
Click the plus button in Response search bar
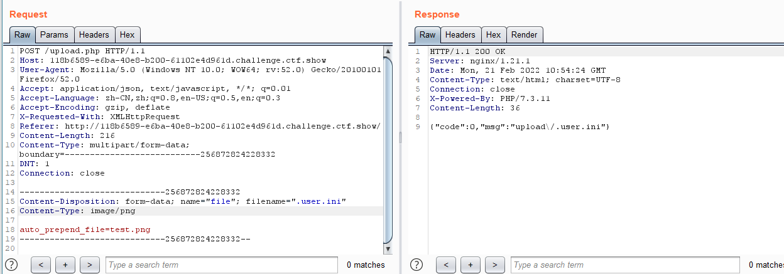[471, 265]
